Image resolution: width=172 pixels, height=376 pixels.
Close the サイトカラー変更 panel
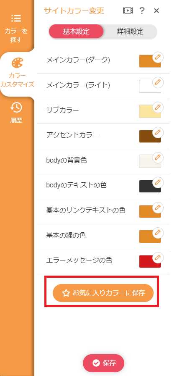point(157,11)
